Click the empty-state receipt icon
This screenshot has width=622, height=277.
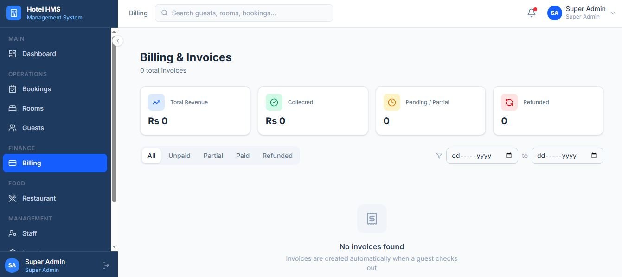pyautogui.click(x=372, y=219)
